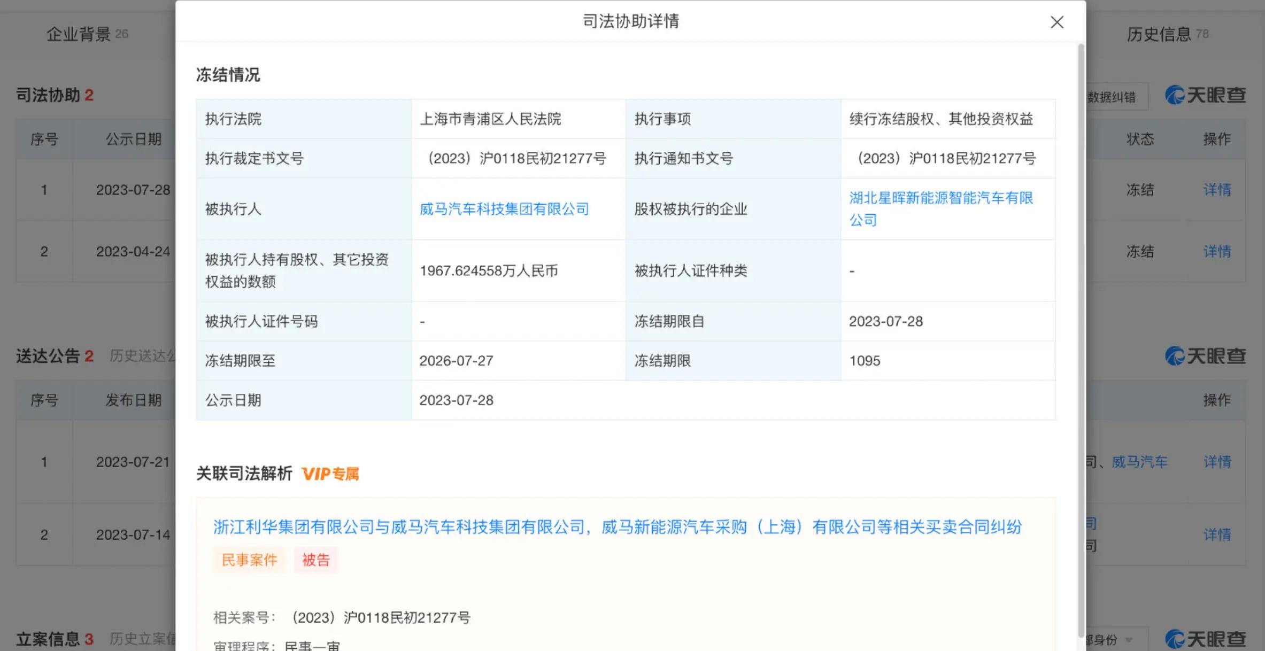Click the VIP专属 badge
The image size is (1265, 651).
(x=330, y=474)
